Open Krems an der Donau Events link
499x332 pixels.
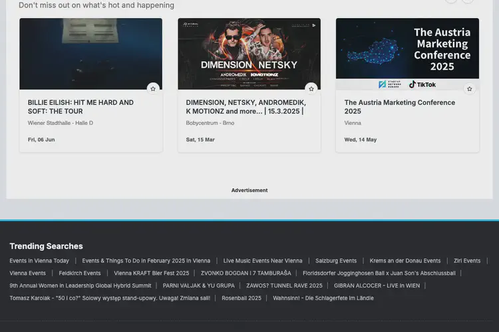click(x=405, y=261)
